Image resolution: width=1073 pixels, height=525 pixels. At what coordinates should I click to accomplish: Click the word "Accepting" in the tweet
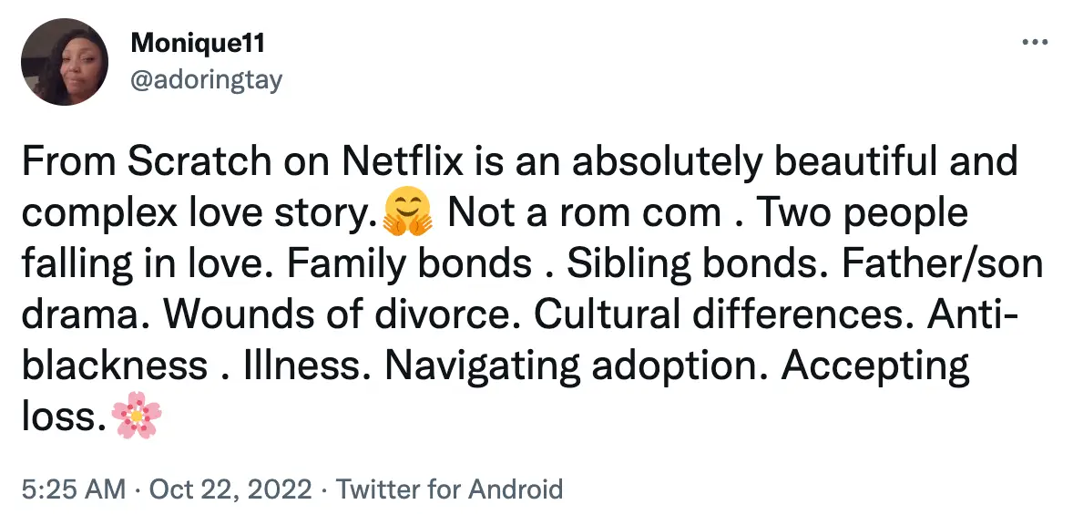coord(875,365)
